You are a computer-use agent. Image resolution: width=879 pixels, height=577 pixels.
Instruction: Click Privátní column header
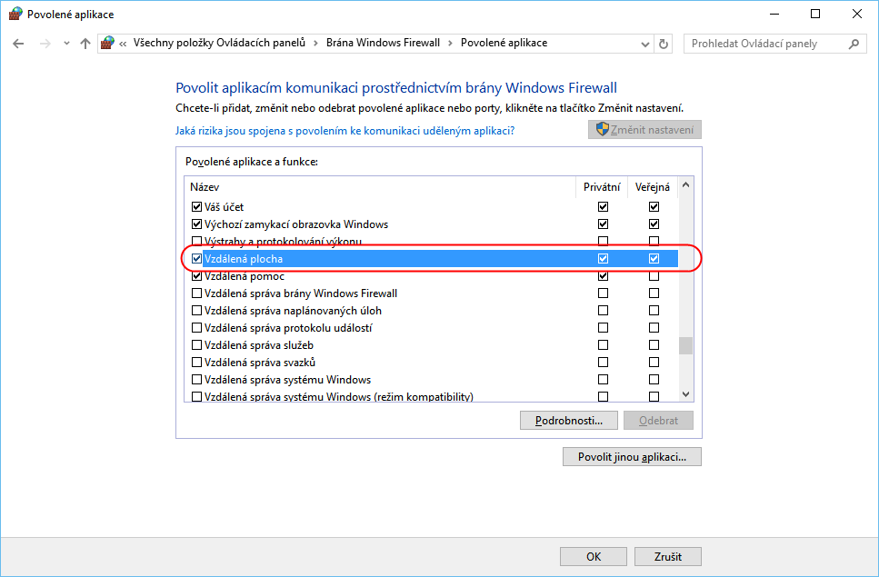click(x=602, y=187)
